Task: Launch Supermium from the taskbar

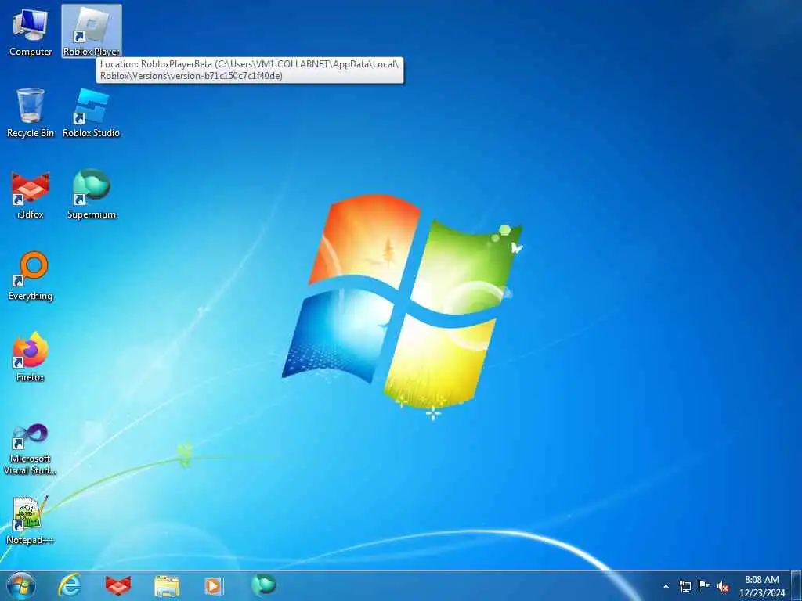Action: tap(263, 585)
